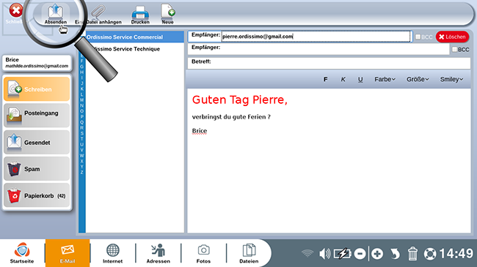Remove recipient with red Löschen button
The height and width of the screenshot is (267, 477).
(x=452, y=37)
